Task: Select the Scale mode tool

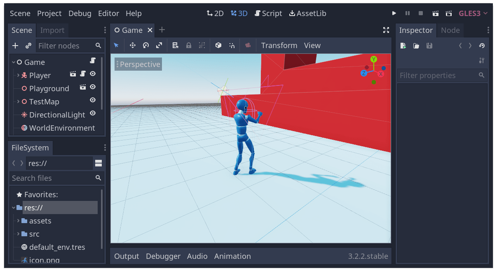Action: click(x=159, y=45)
